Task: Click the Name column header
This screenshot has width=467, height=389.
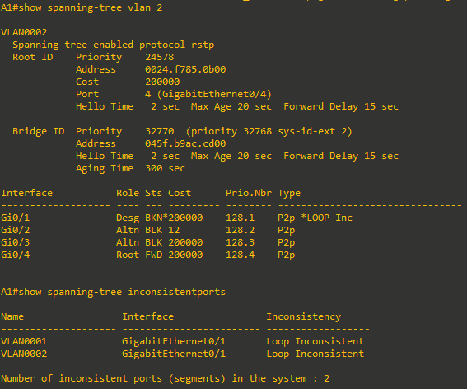Action: pyautogui.click(x=12, y=316)
